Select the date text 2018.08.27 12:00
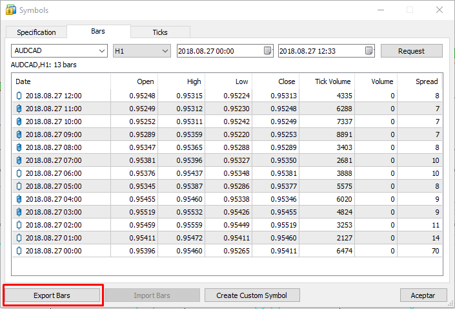This screenshot has height=309, width=455. 54,96
